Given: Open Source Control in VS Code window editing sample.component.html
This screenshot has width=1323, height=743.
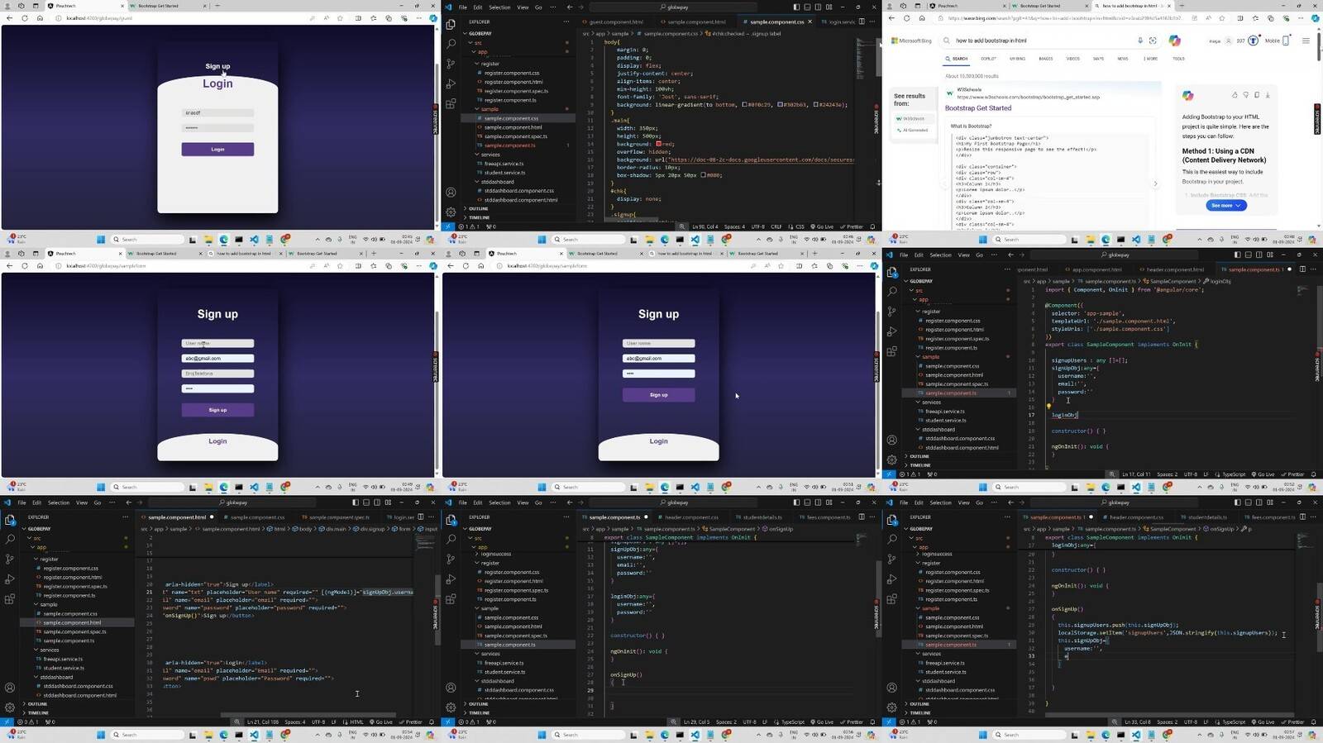Looking at the screenshot, I should pyautogui.click(x=10, y=559).
